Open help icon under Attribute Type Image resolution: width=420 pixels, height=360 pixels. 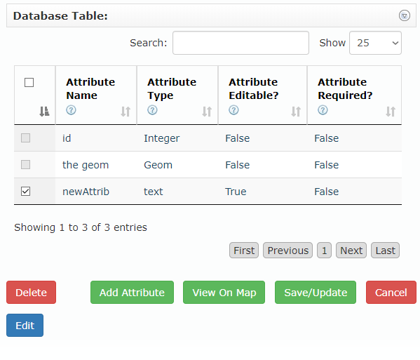coord(152,110)
